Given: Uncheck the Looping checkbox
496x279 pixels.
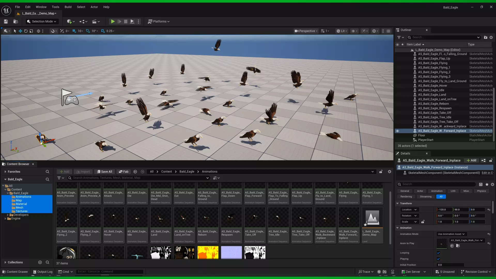Looking at the screenshot, I should coord(438,253).
